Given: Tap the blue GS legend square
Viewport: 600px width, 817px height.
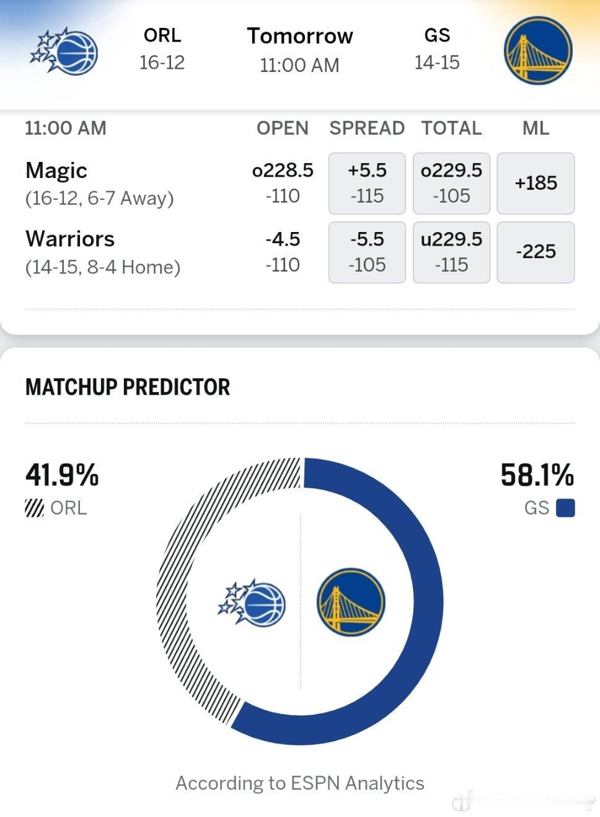Looking at the screenshot, I should (x=565, y=508).
